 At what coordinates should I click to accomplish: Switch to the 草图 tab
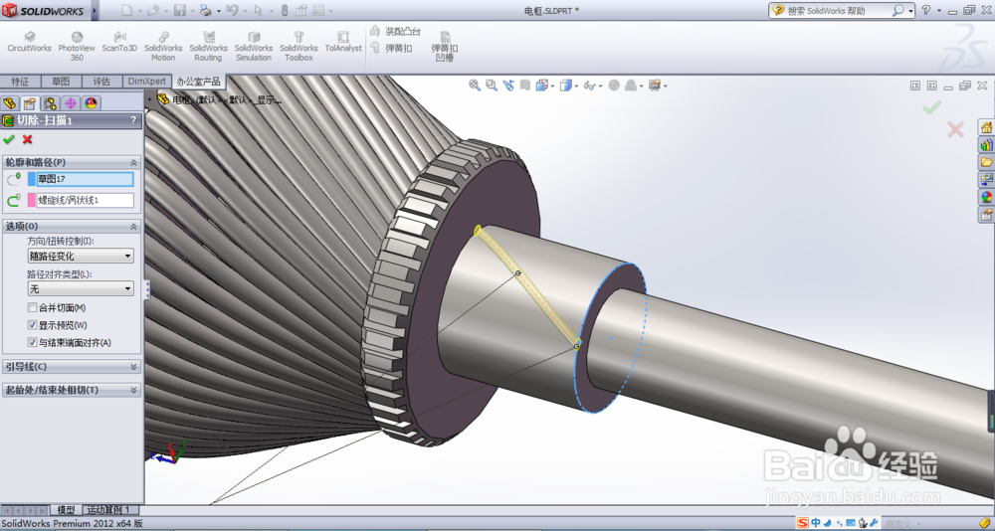click(61, 82)
